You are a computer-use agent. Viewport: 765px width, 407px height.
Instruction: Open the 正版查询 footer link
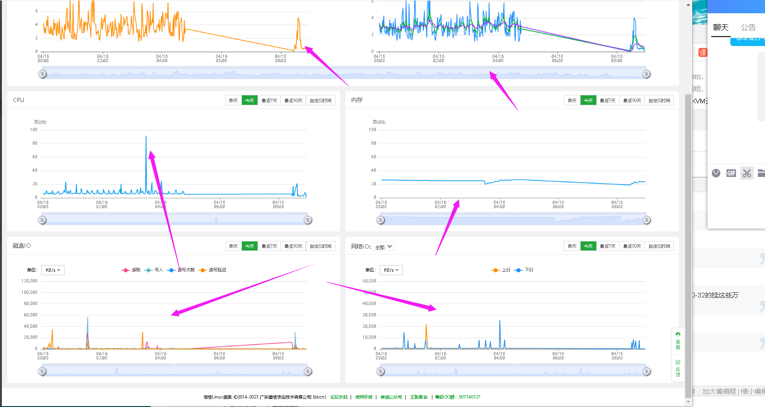[x=419, y=397]
